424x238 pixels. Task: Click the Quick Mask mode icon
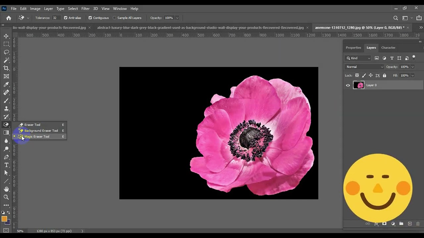point(6,231)
